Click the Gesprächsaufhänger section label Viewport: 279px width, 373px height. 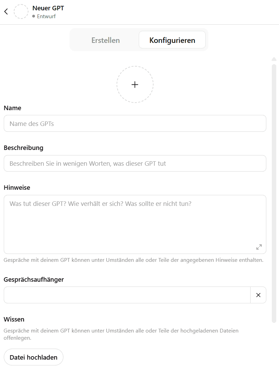pos(33,279)
